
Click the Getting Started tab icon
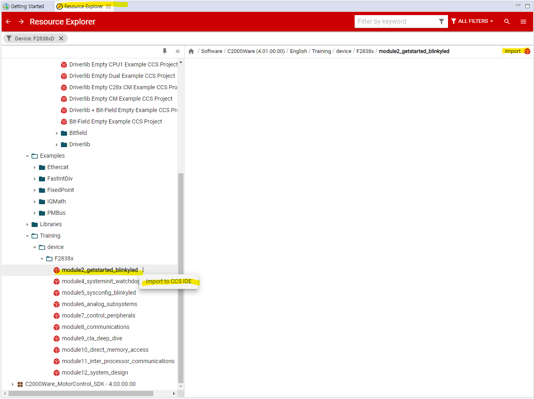pyautogui.click(x=6, y=6)
